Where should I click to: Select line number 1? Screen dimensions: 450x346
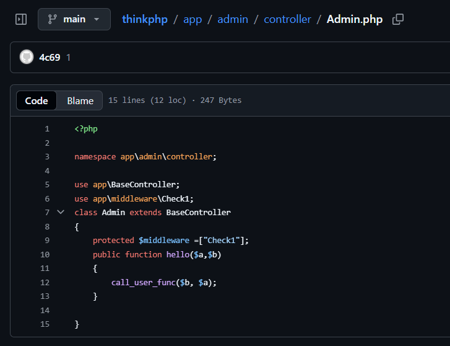click(46, 129)
